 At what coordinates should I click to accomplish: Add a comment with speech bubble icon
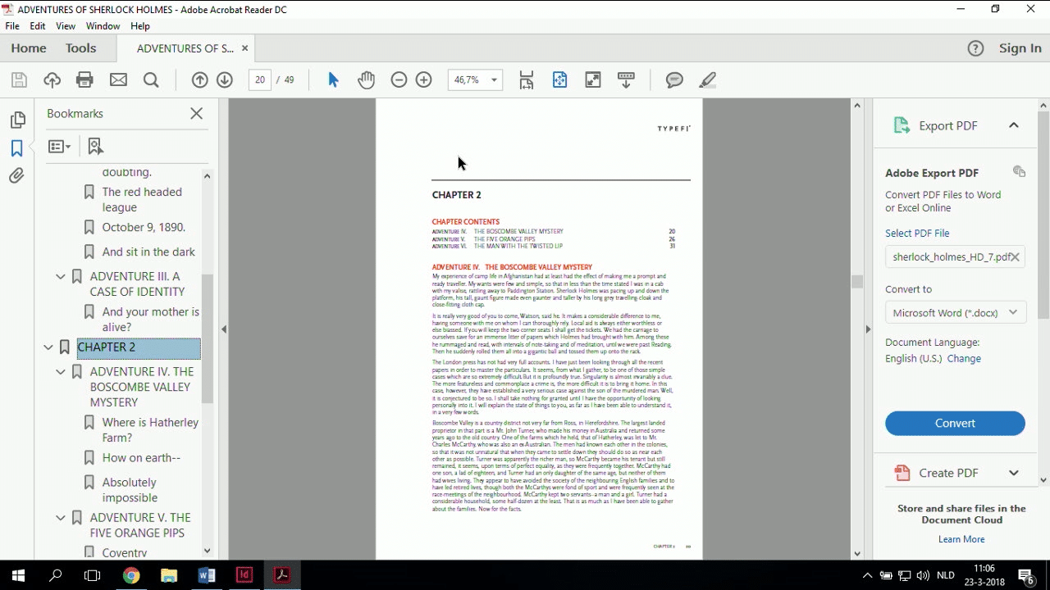(674, 79)
